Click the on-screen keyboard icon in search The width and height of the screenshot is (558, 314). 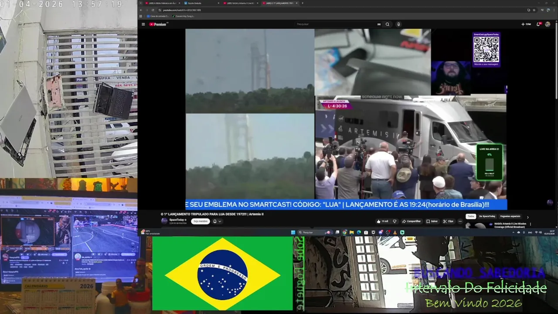[379, 24]
